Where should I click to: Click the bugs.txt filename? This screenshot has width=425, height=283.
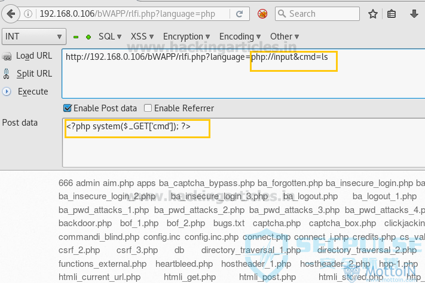coord(229,223)
